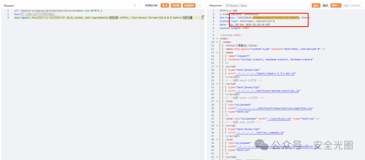The width and height of the screenshot is (365, 160).
Task: Select 美化 view in Responses panel
Action: pyautogui.click(x=316, y=5)
